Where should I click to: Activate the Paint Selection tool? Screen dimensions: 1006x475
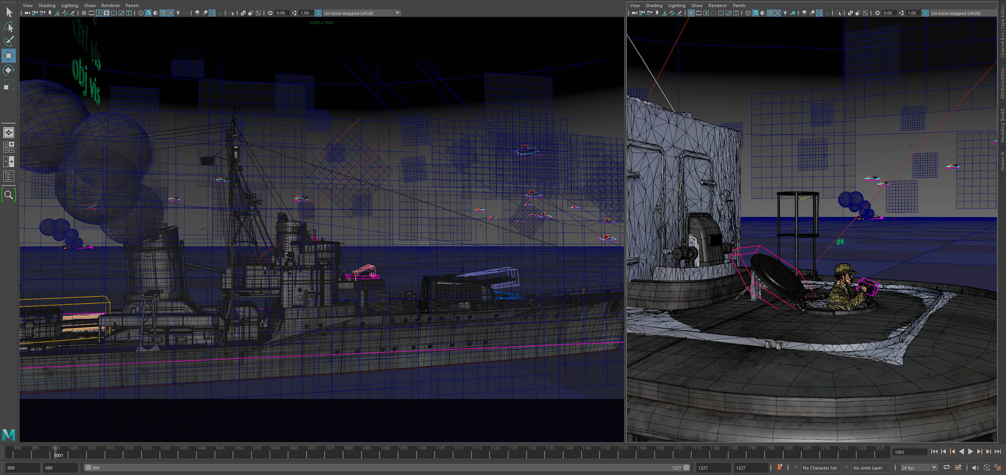click(x=8, y=41)
